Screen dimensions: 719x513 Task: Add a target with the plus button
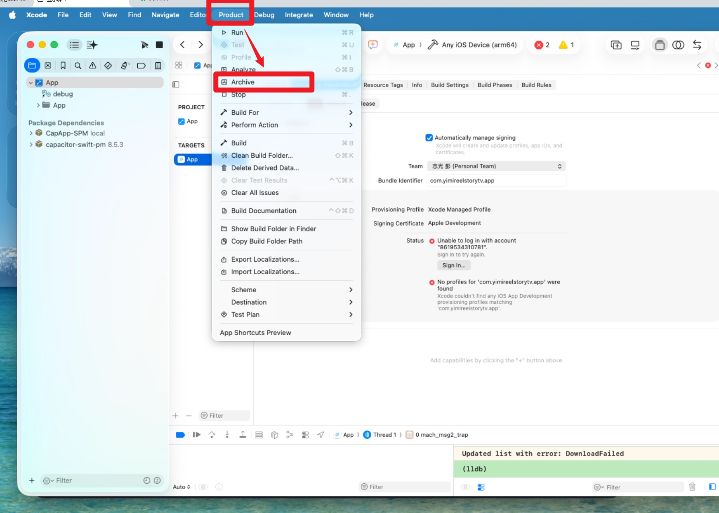[x=175, y=416]
